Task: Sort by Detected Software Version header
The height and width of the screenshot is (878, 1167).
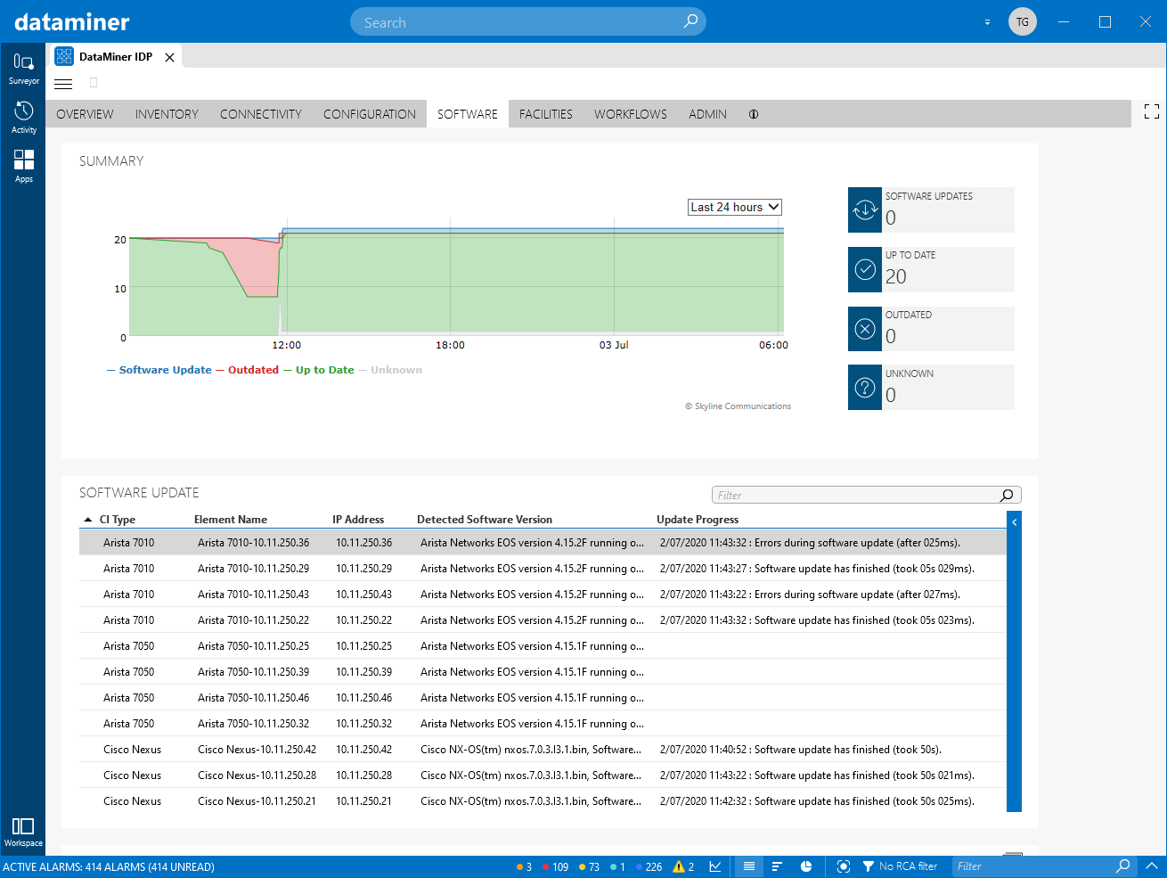Action: pyautogui.click(x=485, y=520)
